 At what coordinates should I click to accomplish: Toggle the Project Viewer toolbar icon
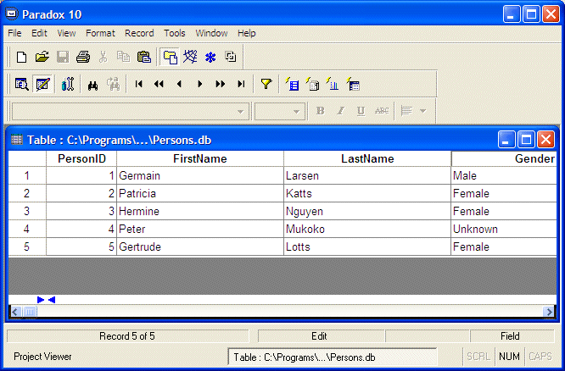tap(170, 57)
